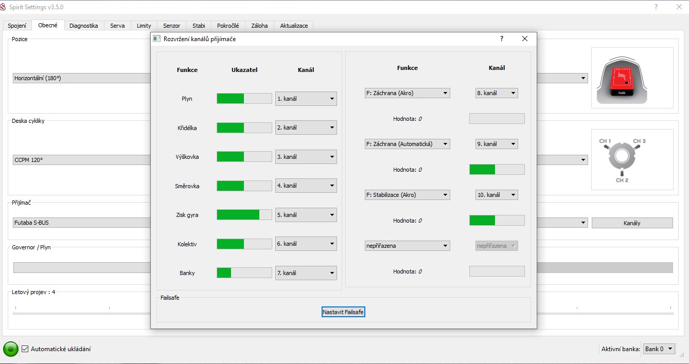Click the dialog help question mark icon
The image size is (689, 364).
(502, 39)
